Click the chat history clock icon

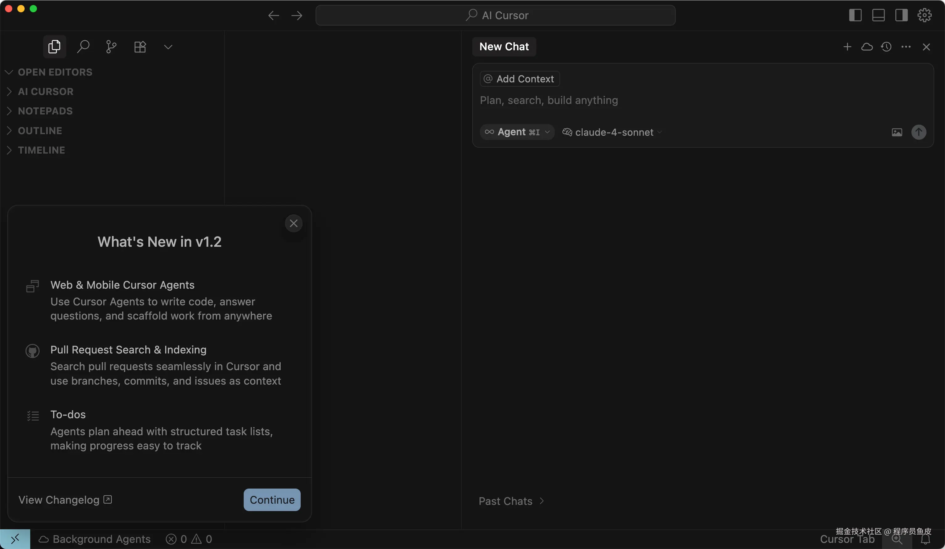click(x=886, y=47)
